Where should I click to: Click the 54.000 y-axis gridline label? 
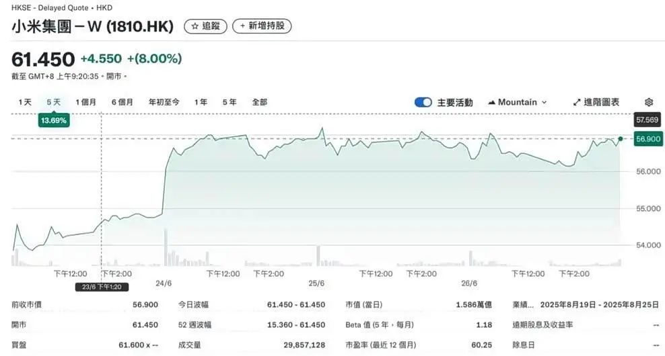click(648, 245)
